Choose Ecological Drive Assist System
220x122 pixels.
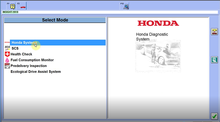[36, 72]
